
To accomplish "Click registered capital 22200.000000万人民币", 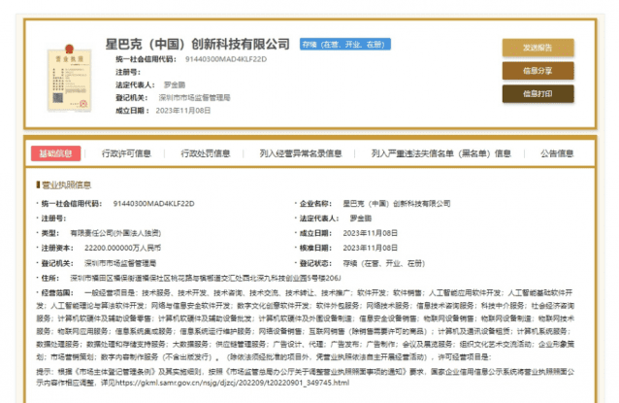I will pos(122,249).
